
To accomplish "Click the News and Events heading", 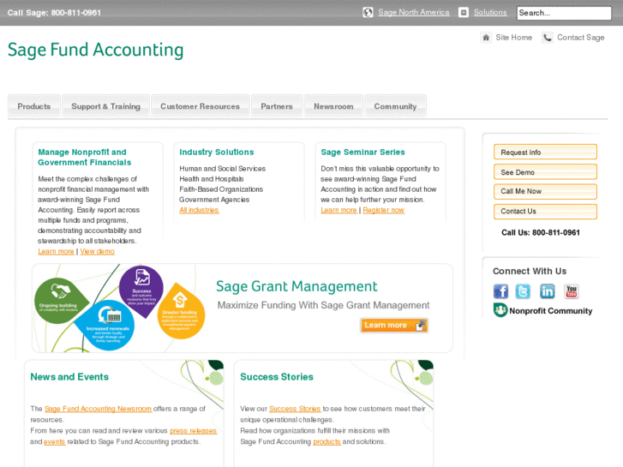I will coord(69,377).
